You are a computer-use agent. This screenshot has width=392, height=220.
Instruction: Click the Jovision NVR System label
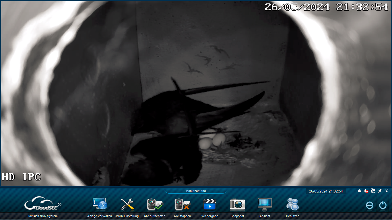tap(43, 216)
